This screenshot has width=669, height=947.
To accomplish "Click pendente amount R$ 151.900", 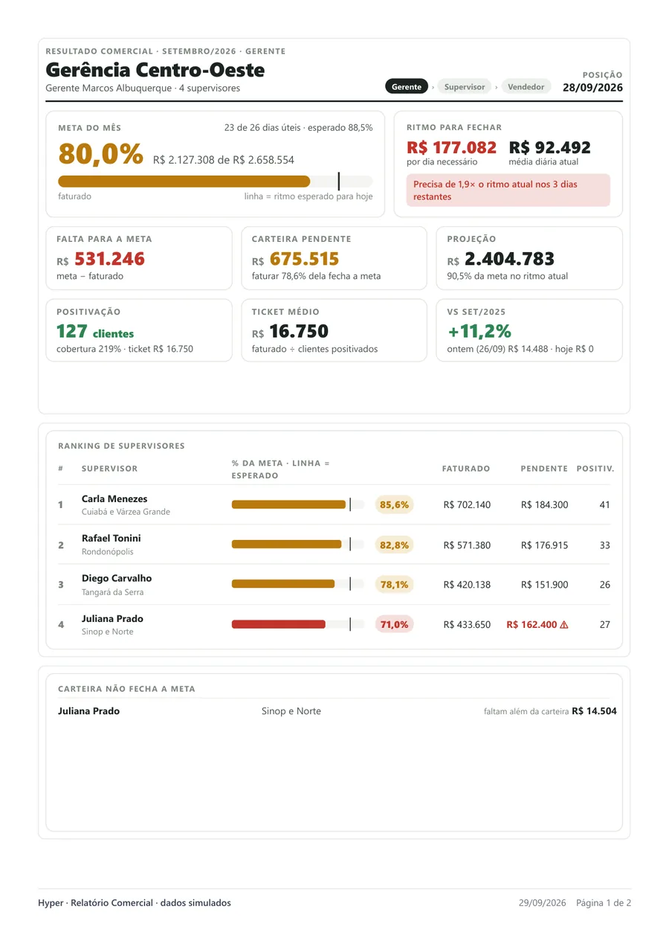I will [545, 585].
